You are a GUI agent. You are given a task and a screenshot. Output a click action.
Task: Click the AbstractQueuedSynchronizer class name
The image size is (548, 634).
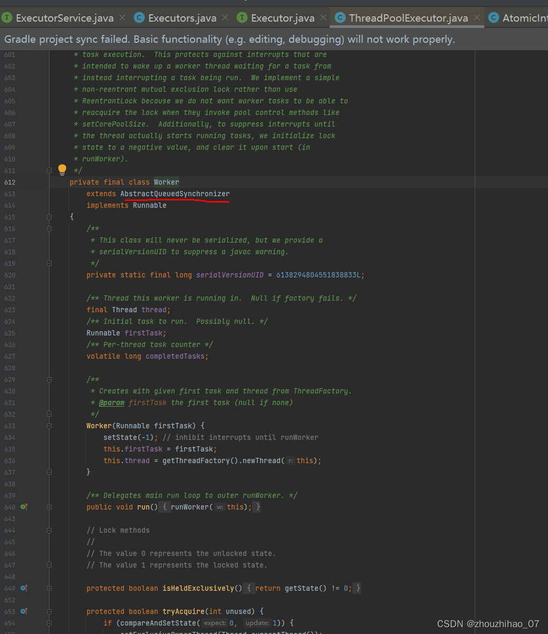[x=175, y=194]
